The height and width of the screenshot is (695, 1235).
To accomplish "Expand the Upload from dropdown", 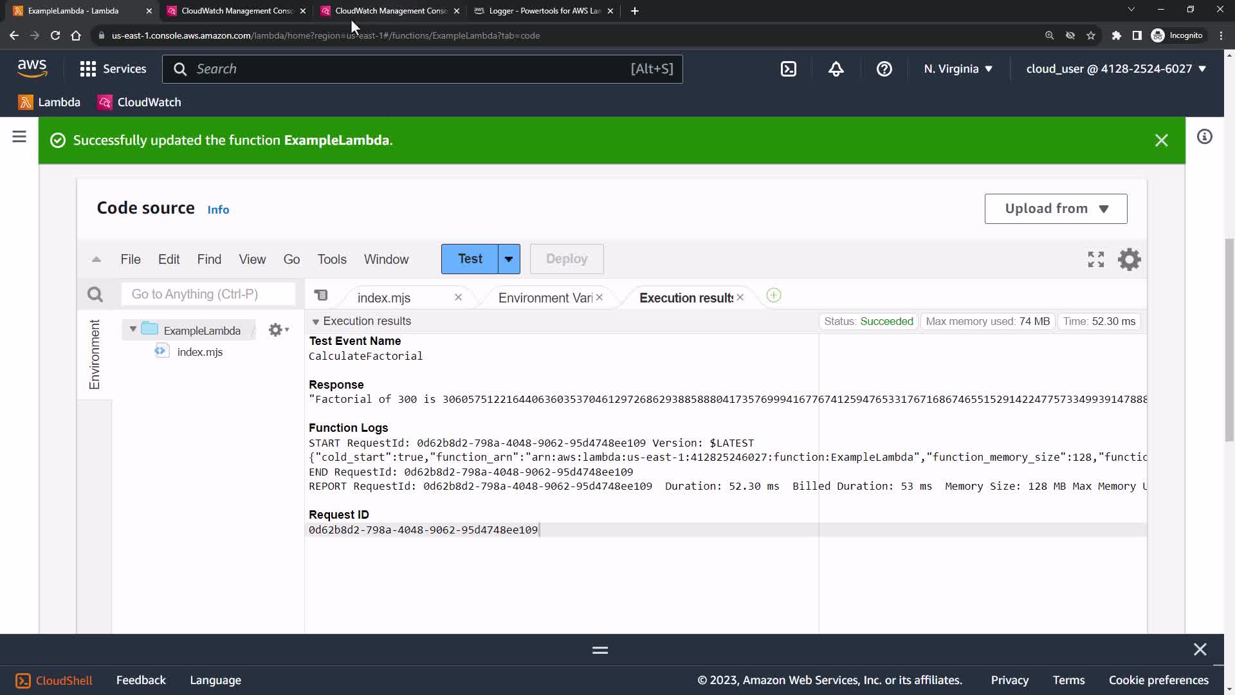I will point(1056,208).
